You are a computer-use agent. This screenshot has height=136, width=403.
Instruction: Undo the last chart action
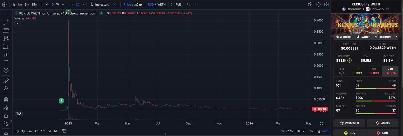(188, 5)
